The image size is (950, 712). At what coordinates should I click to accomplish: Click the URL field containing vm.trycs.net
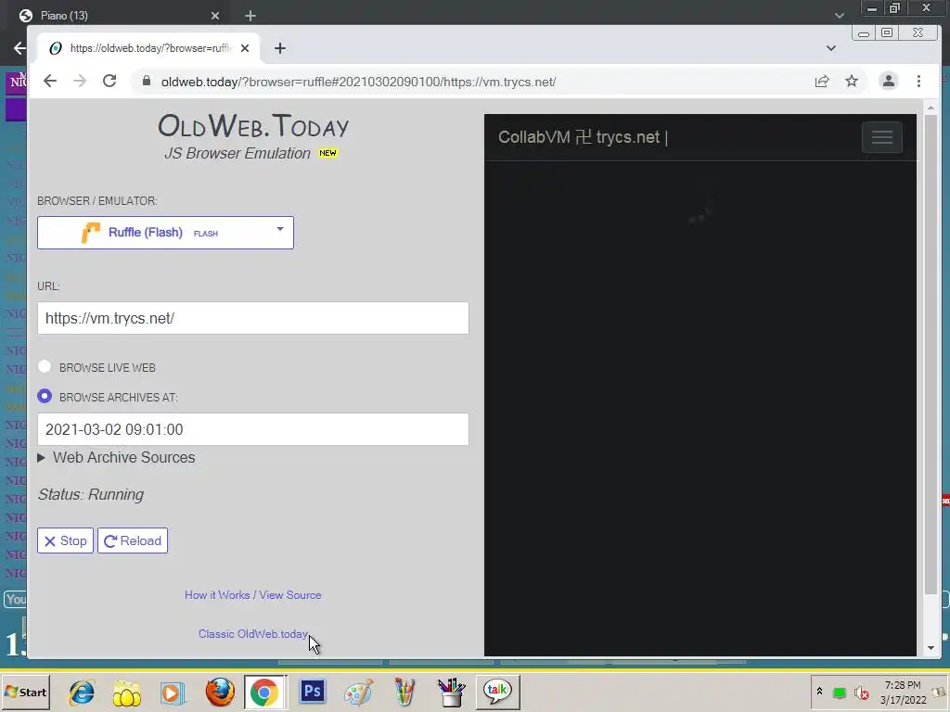click(252, 319)
